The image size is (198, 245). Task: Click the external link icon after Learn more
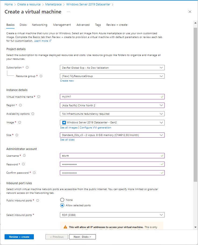pos(50,41)
